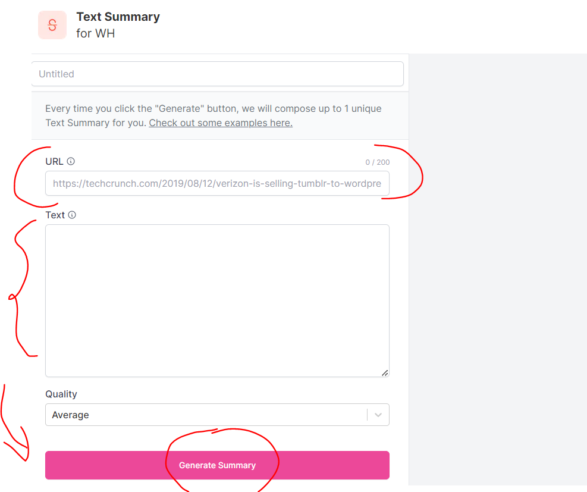This screenshot has width=587, height=492.
Task: Click the Text field label
Action: 55,215
